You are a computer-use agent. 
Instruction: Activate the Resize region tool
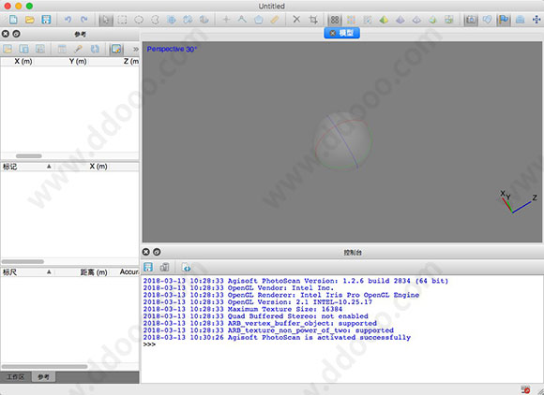pyautogui.click(x=188, y=20)
